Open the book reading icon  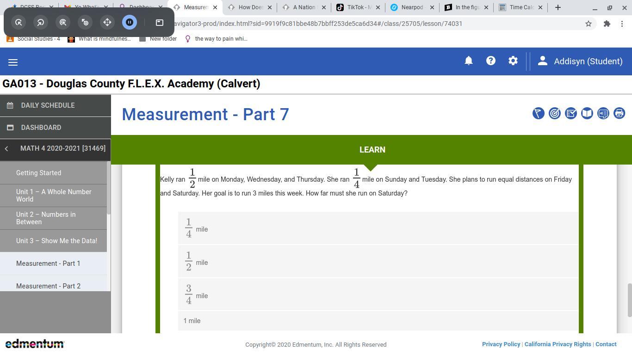[x=587, y=113]
